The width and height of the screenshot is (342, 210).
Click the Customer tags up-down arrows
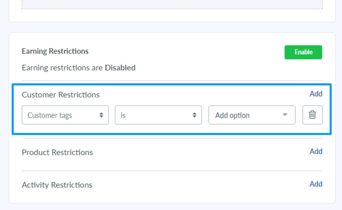102,115
